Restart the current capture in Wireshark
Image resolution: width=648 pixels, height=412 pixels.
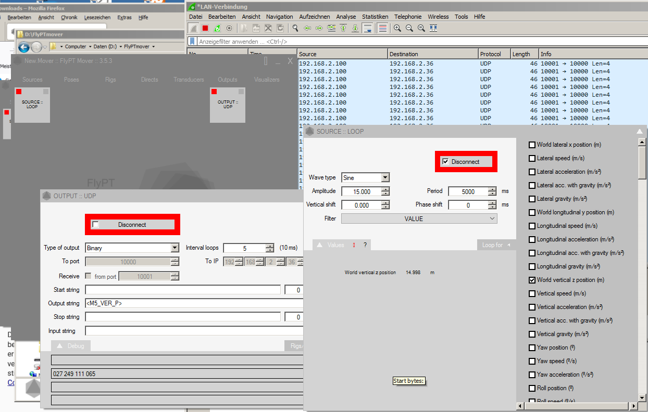pyautogui.click(x=217, y=28)
